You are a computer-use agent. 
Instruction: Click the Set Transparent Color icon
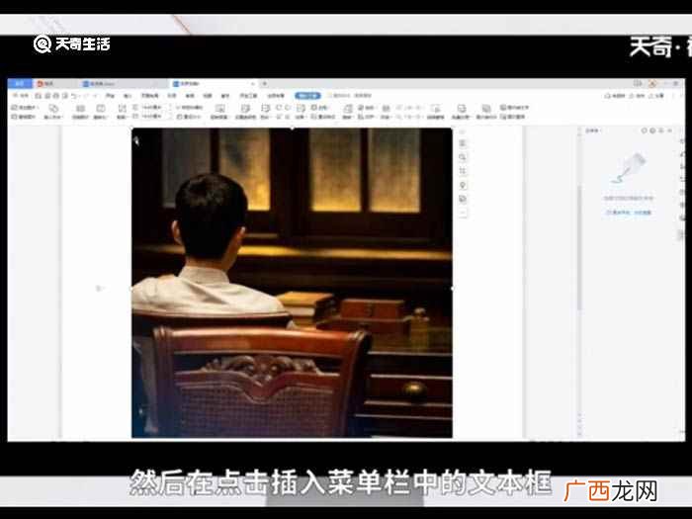(245, 109)
